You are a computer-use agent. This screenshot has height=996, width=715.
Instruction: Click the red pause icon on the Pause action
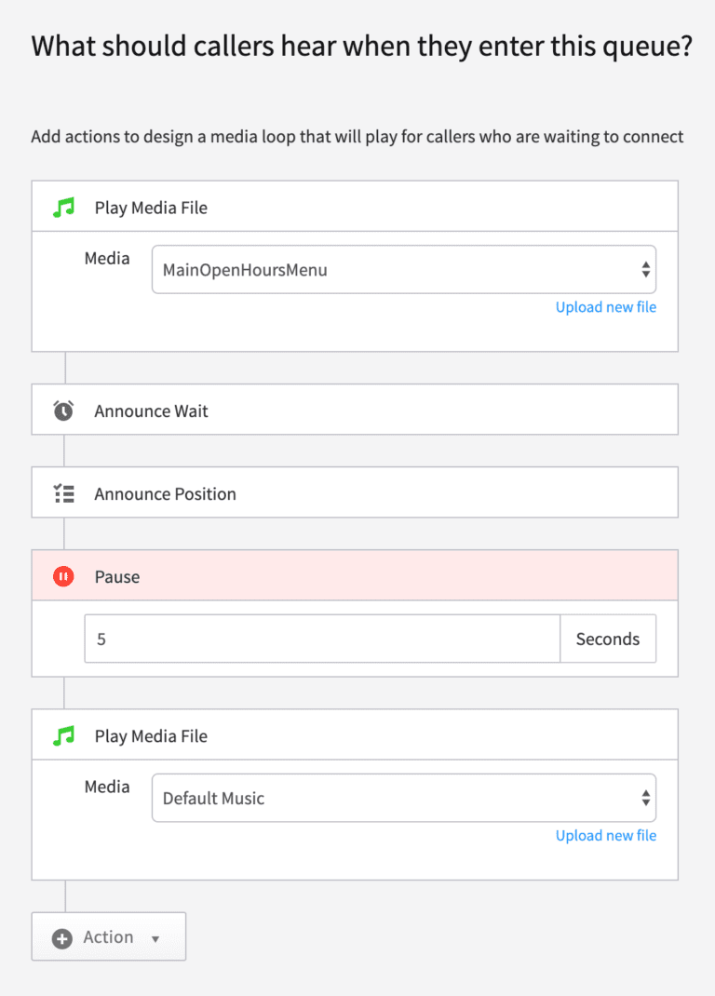63,575
